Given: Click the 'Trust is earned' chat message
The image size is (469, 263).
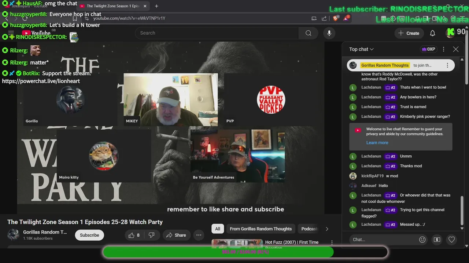Looking at the screenshot, I should tap(413, 107).
